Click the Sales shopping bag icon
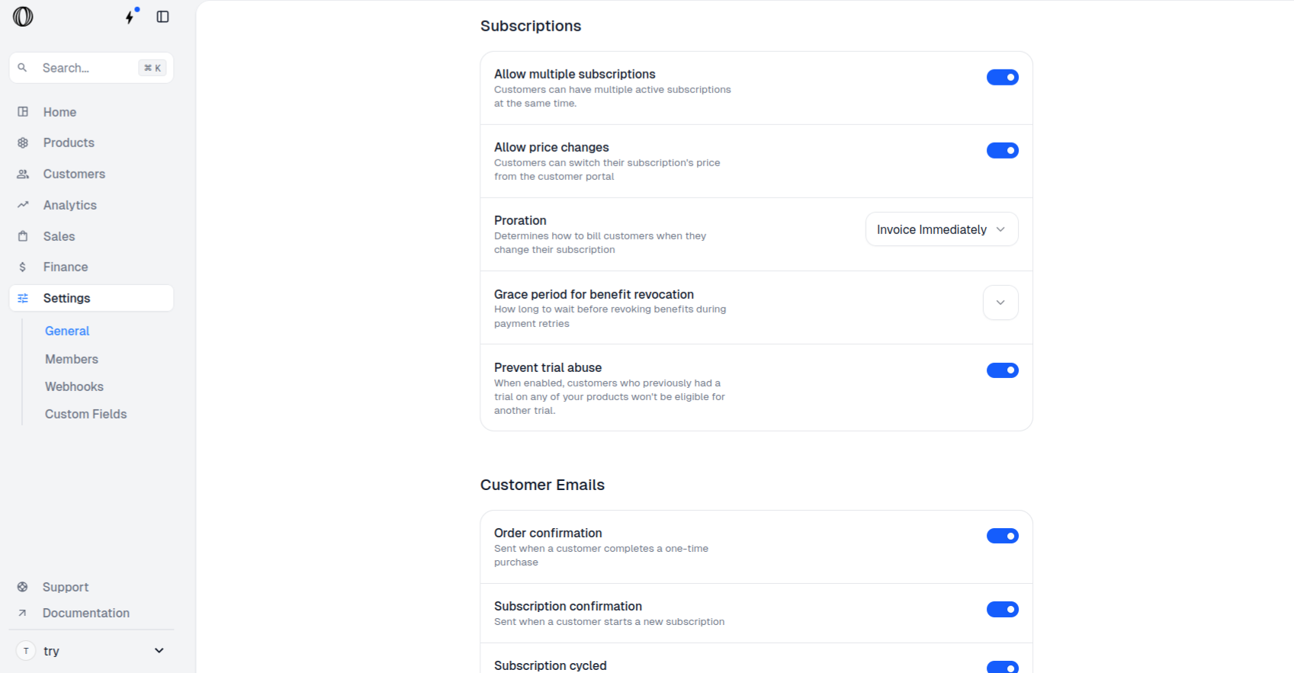Image resolution: width=1294 pixels, height=673 pixels. [x=23, y=236]
